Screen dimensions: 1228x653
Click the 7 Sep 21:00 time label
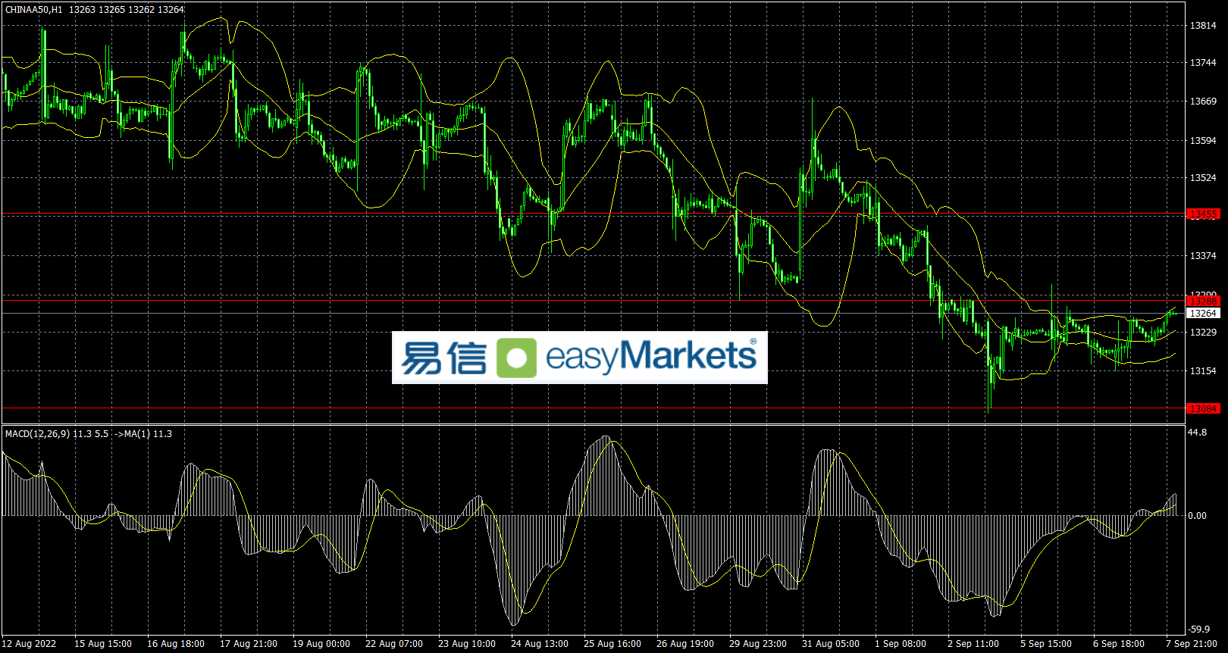[1192, 644]
